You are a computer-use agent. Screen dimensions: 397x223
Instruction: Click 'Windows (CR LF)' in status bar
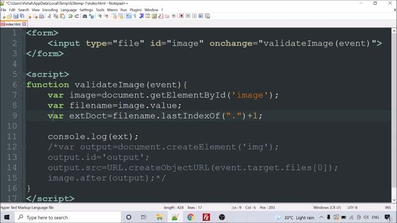click(x=327, y=208)
